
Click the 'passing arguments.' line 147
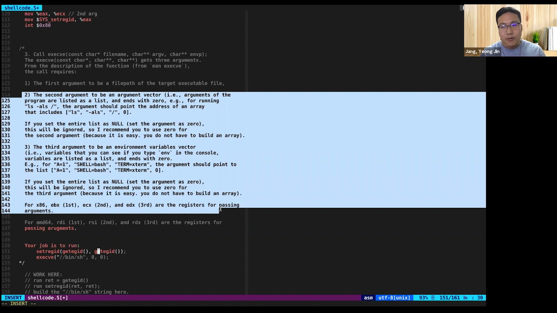(x=50, y=228)
